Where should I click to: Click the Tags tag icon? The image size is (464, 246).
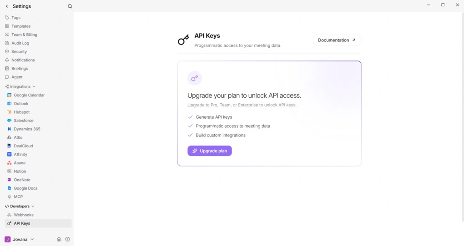click(x=7, y=18)
